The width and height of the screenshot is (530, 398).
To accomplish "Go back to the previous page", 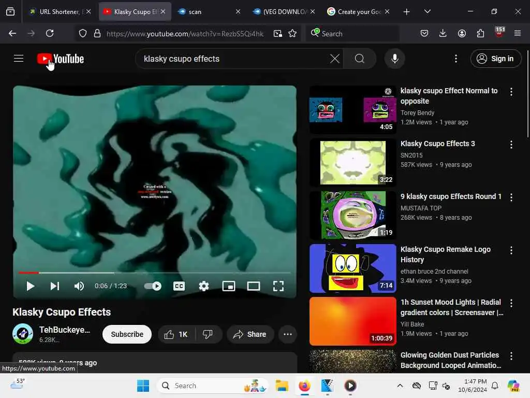I will pyautogui.click(x=12, y=33).
